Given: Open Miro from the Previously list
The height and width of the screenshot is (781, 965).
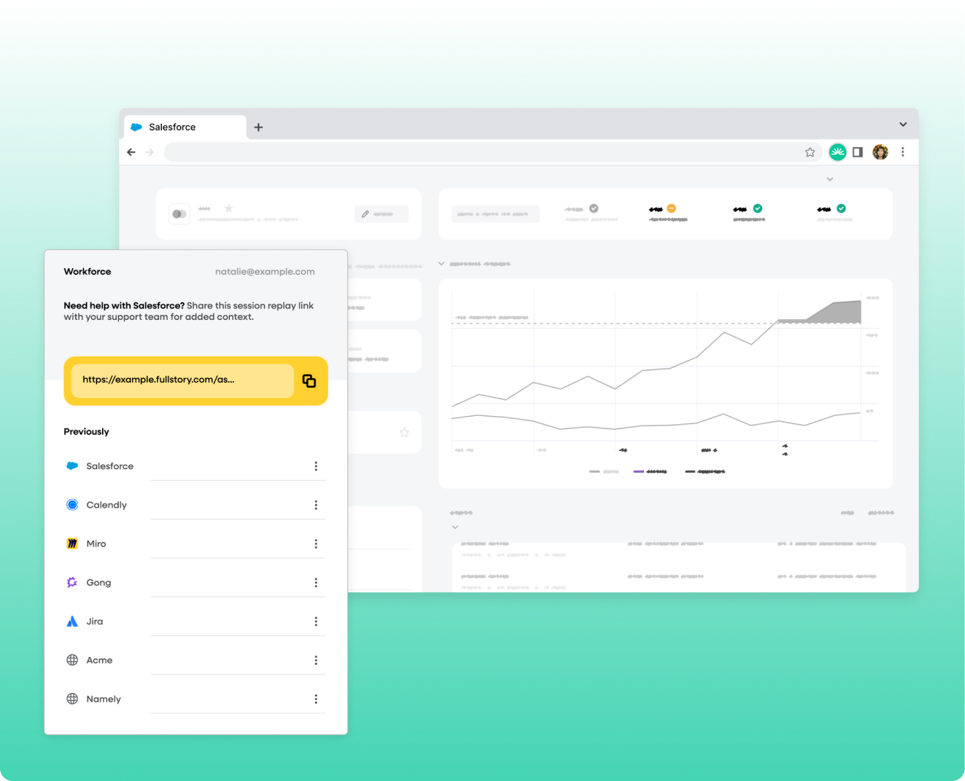Looking at the screenshot, I should pyautogui.click(x=96, y=543).
